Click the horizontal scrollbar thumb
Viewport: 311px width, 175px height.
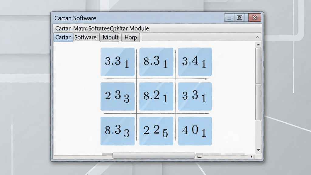point(154,156)
